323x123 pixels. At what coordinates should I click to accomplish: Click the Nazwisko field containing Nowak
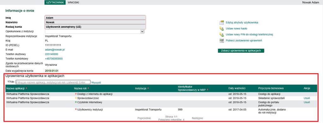point(95,22)
